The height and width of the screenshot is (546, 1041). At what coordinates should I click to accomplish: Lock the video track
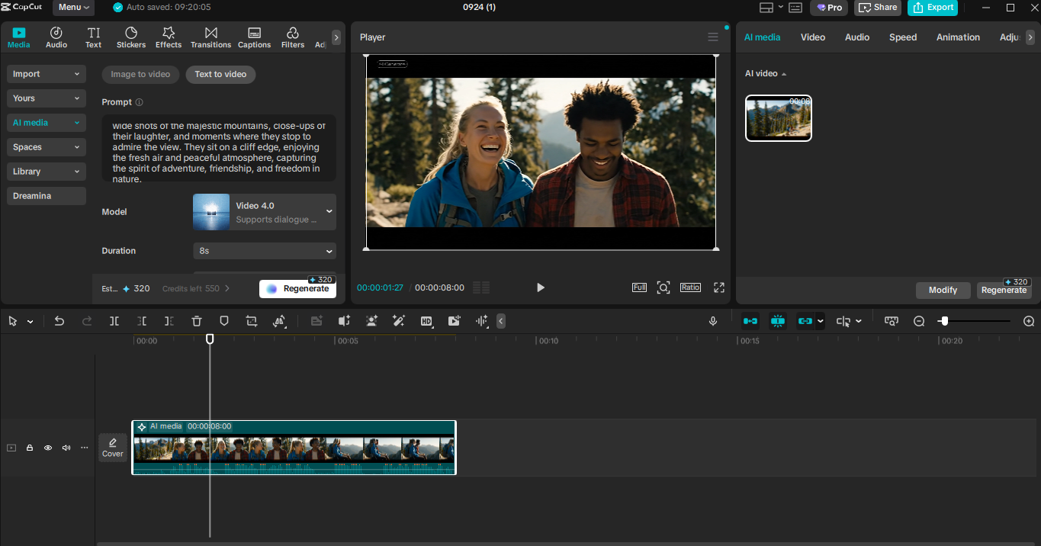tap(29, 448)
